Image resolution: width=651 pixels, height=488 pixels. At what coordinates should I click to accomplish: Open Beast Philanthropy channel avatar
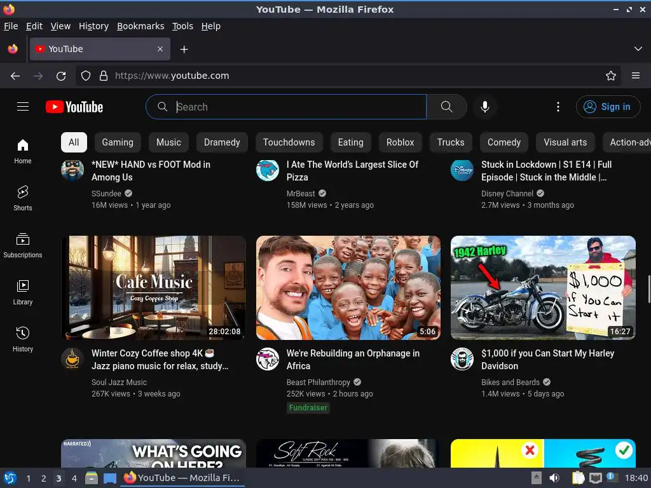coord(268,359)
